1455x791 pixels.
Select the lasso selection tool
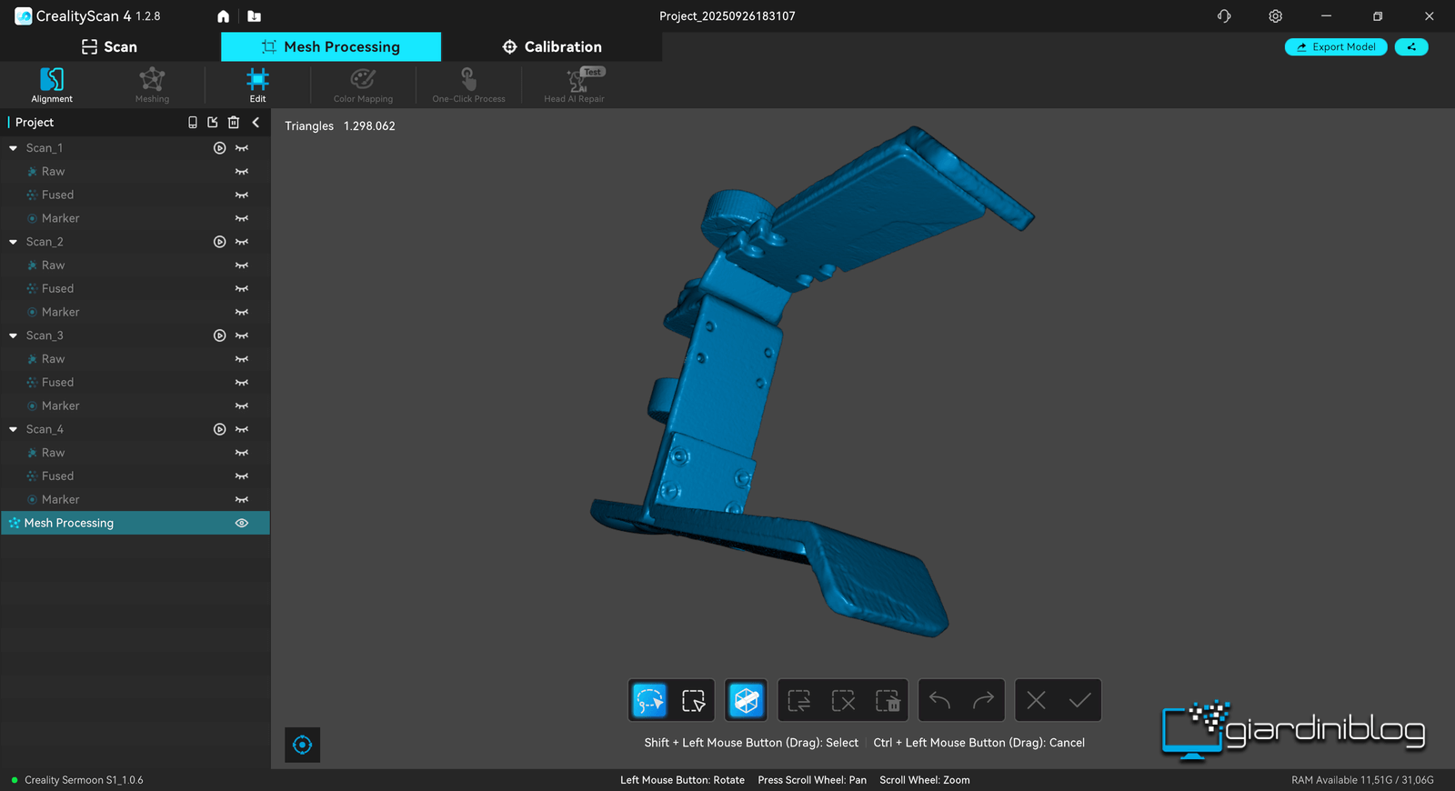pyautogui.click(x=649, y=700)
